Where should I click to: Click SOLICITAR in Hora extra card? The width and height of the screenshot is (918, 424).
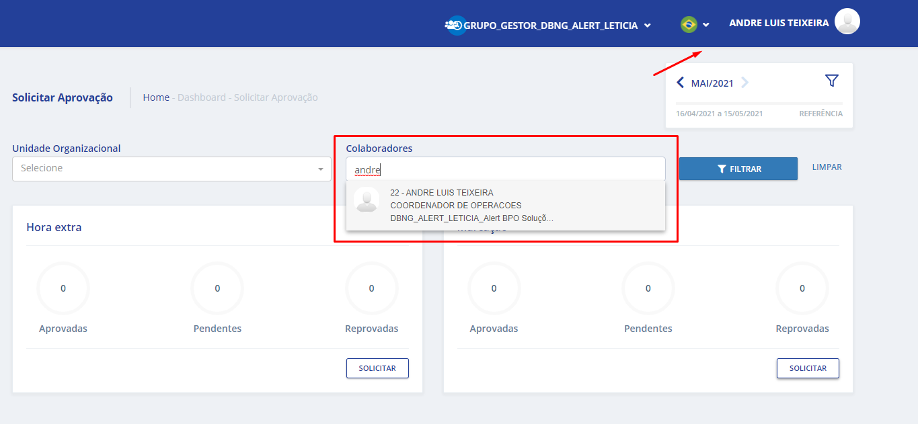coord(377,368)
